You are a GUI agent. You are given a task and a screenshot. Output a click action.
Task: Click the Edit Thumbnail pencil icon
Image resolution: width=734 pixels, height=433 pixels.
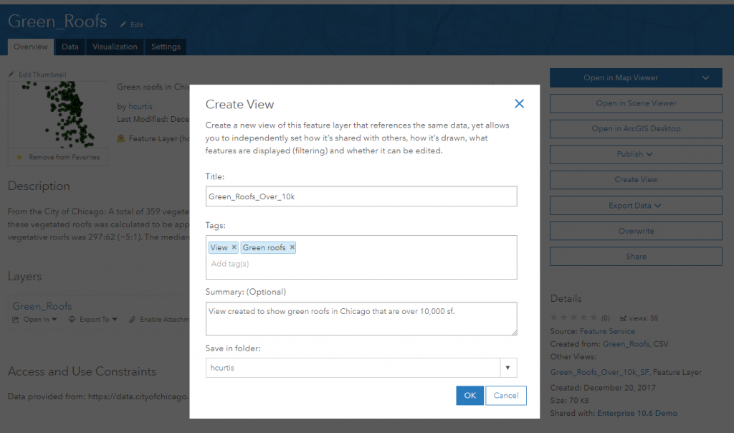[13, 74]
